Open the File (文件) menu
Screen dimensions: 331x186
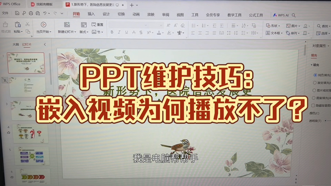5,13
